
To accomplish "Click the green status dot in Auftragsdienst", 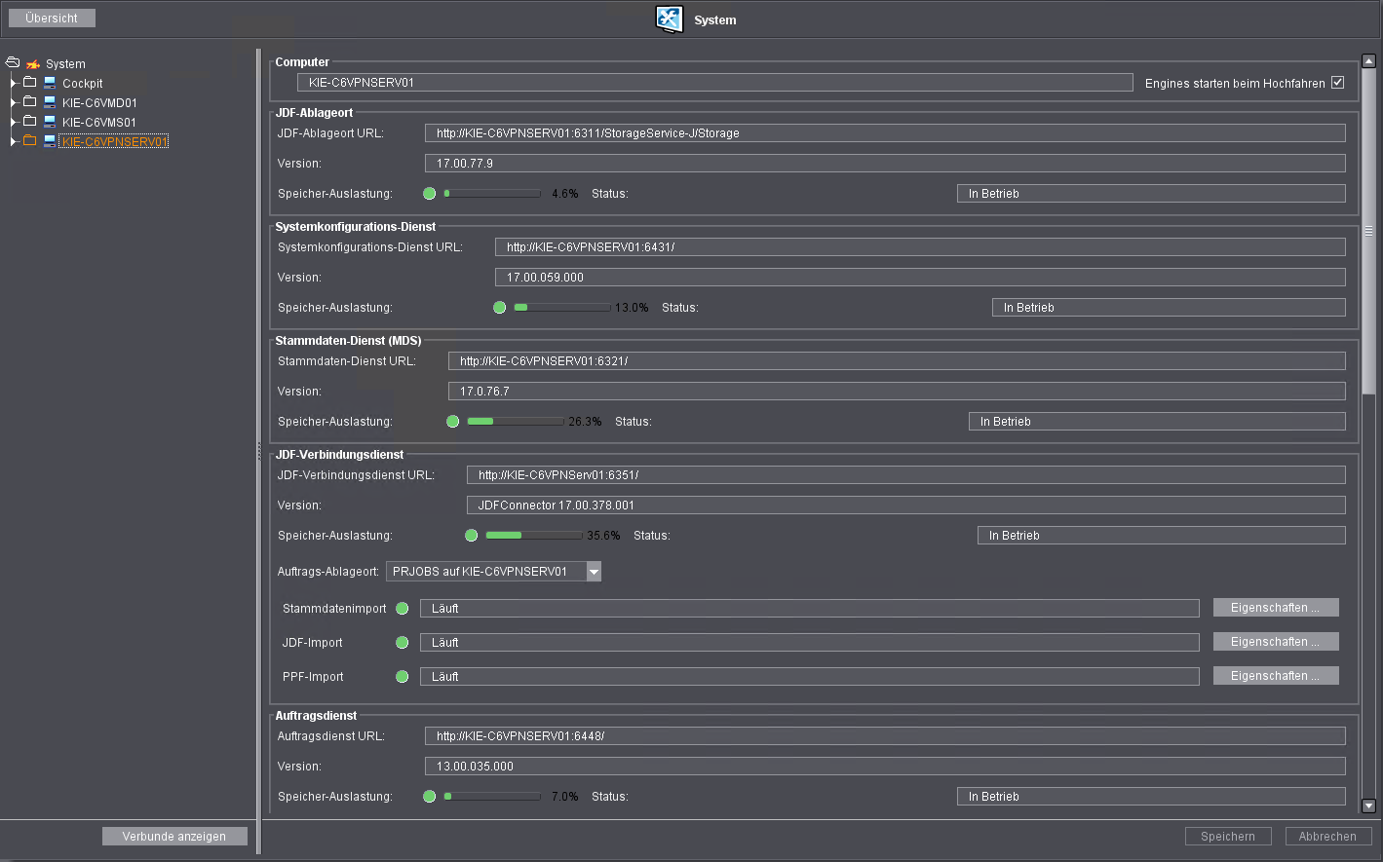I will [x=430, y=797].
